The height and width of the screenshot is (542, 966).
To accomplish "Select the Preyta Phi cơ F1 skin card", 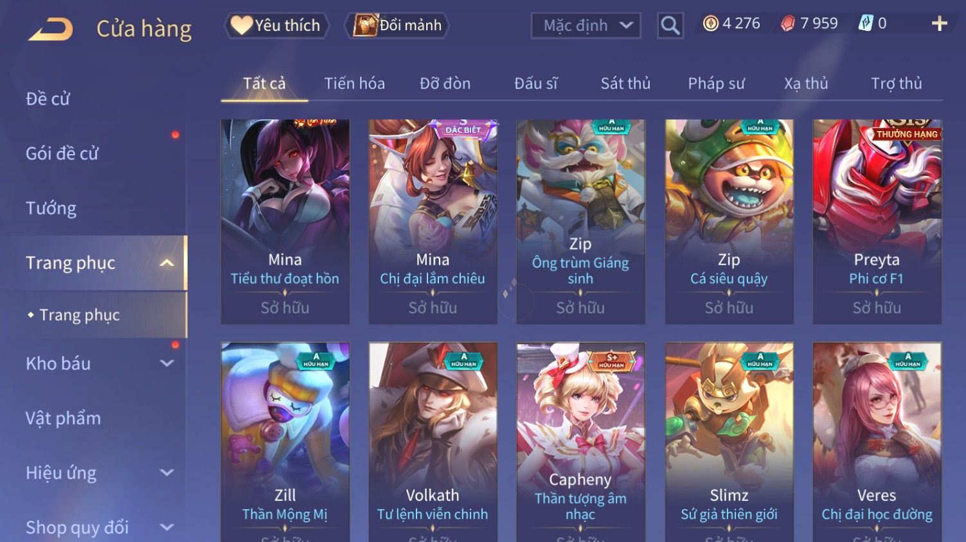I will click(877, 222).
